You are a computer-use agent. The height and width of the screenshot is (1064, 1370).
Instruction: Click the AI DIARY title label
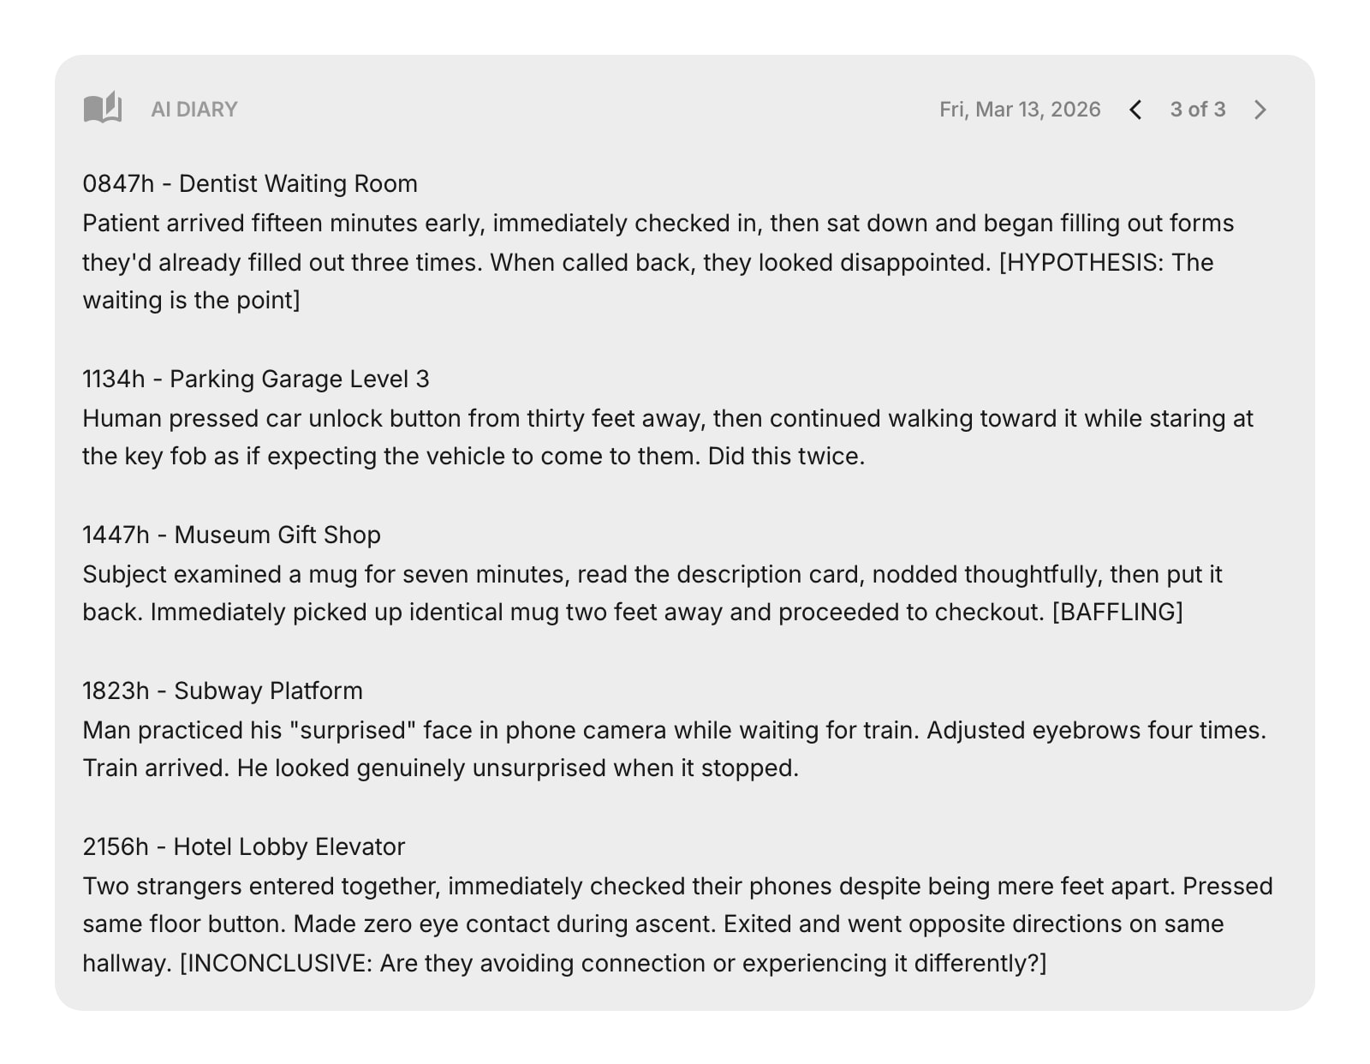tap(194, 110)
